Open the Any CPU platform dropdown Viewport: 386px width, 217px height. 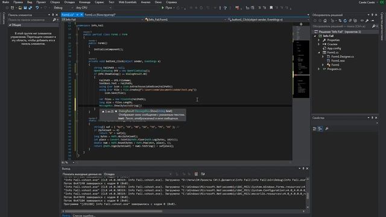tap(93, 8)
